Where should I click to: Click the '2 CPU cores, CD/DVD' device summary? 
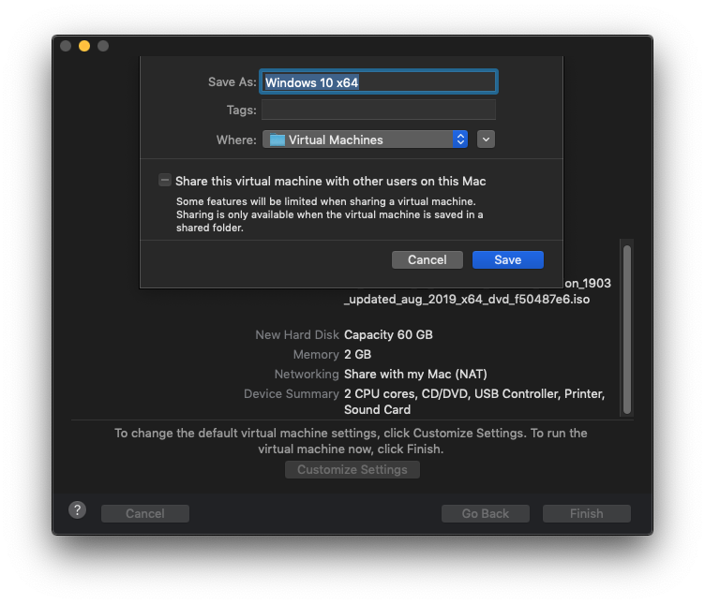click(474, 402)
